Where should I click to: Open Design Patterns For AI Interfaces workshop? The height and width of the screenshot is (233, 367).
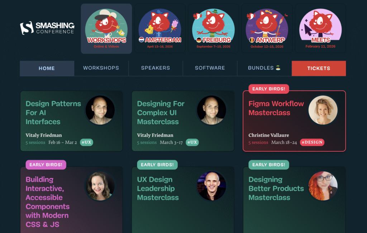pyautogui.click(x=53, y=112)
